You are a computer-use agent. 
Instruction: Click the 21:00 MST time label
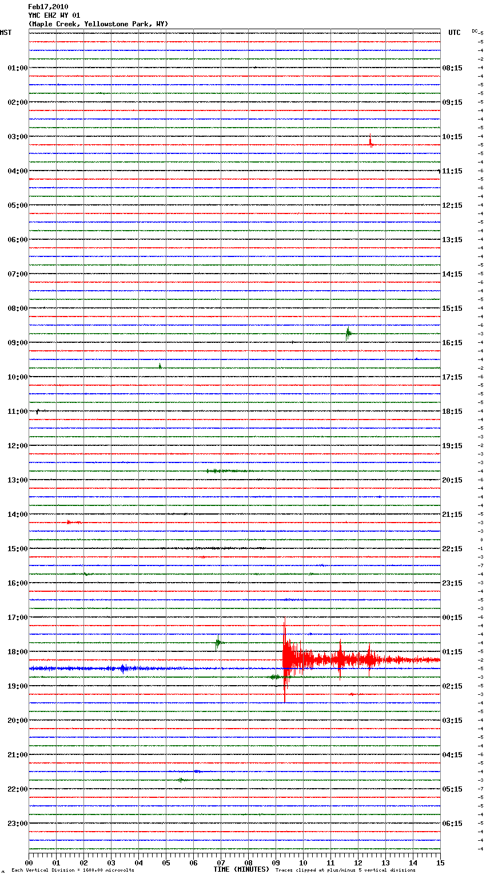point(18,755)
